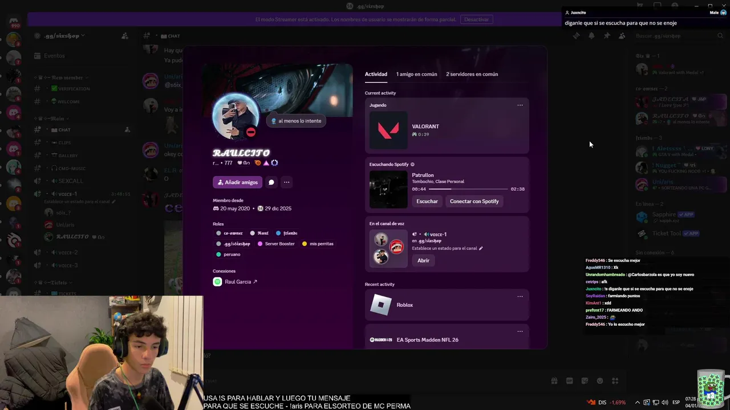Open the emoji picker in message bar
730x410 pixels.
pyautogui.click(x=599, y=381)
